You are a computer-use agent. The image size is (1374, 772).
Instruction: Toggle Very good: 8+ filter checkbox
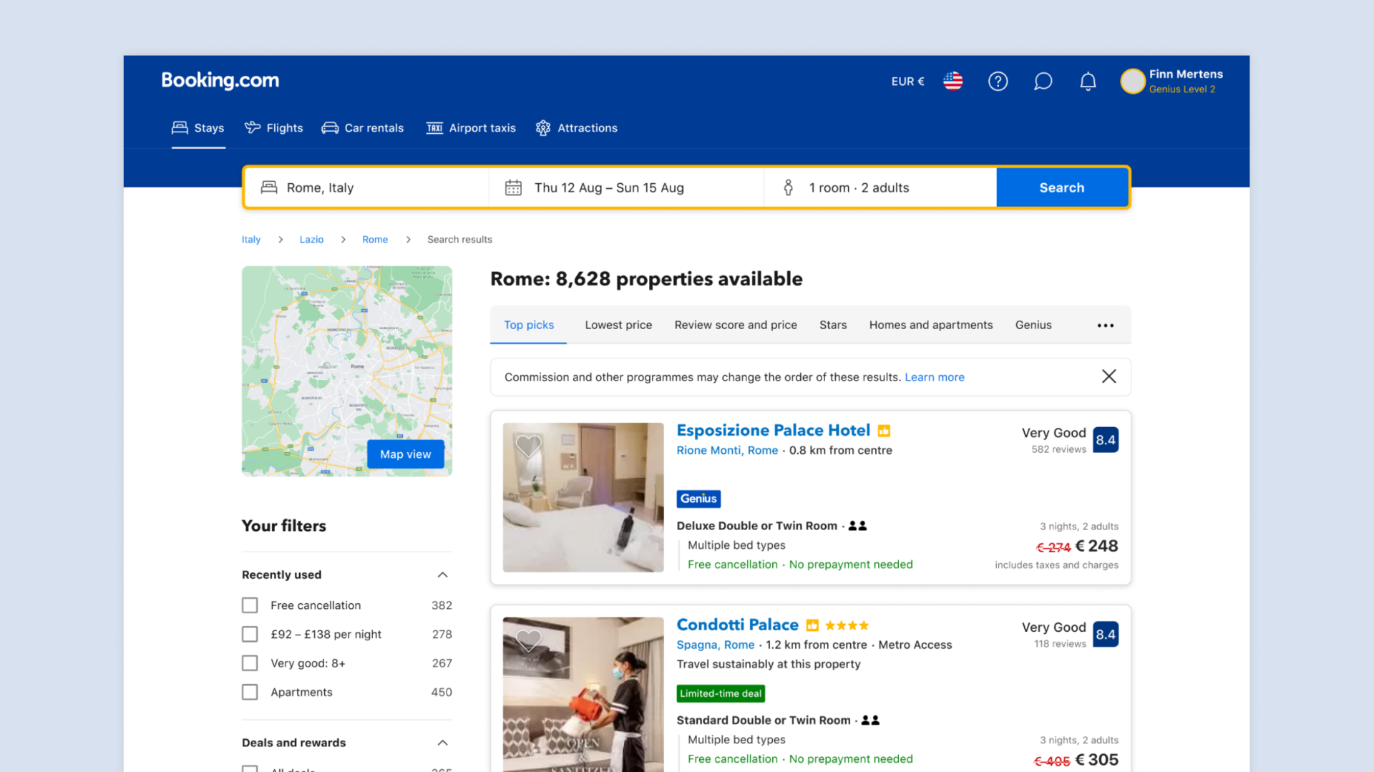[250, 663]
